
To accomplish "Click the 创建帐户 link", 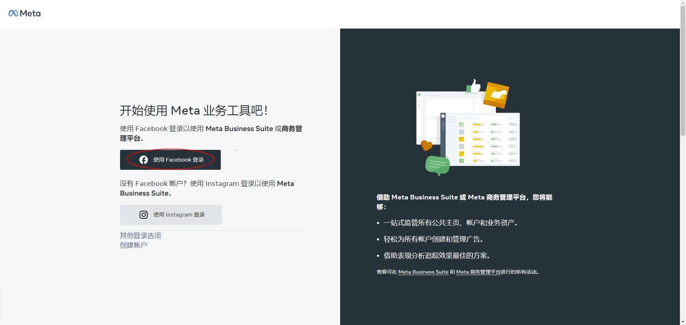I will (x=133, y=245).
